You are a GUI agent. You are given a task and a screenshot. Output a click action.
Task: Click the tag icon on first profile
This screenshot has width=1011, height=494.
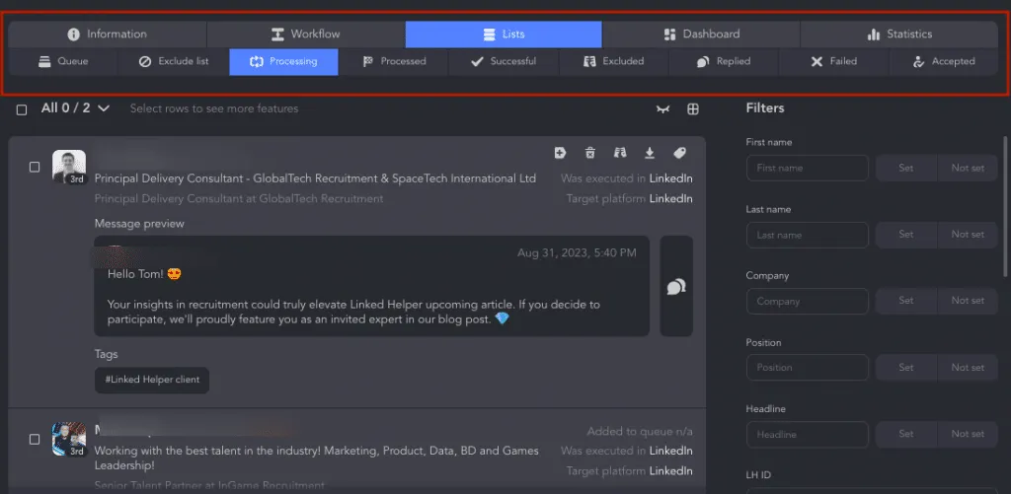pyautogui.click(x=679, y=153)
